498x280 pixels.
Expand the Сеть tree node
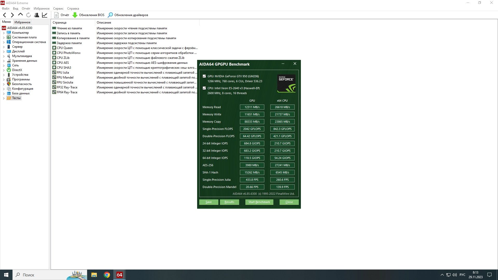click(4, 66)
